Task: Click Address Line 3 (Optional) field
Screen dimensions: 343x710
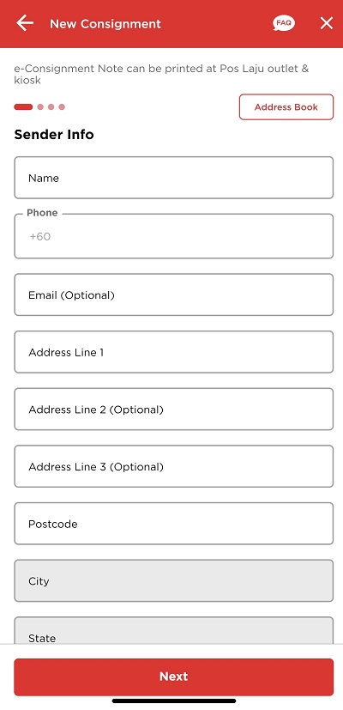Action: (x=174, y=466)
